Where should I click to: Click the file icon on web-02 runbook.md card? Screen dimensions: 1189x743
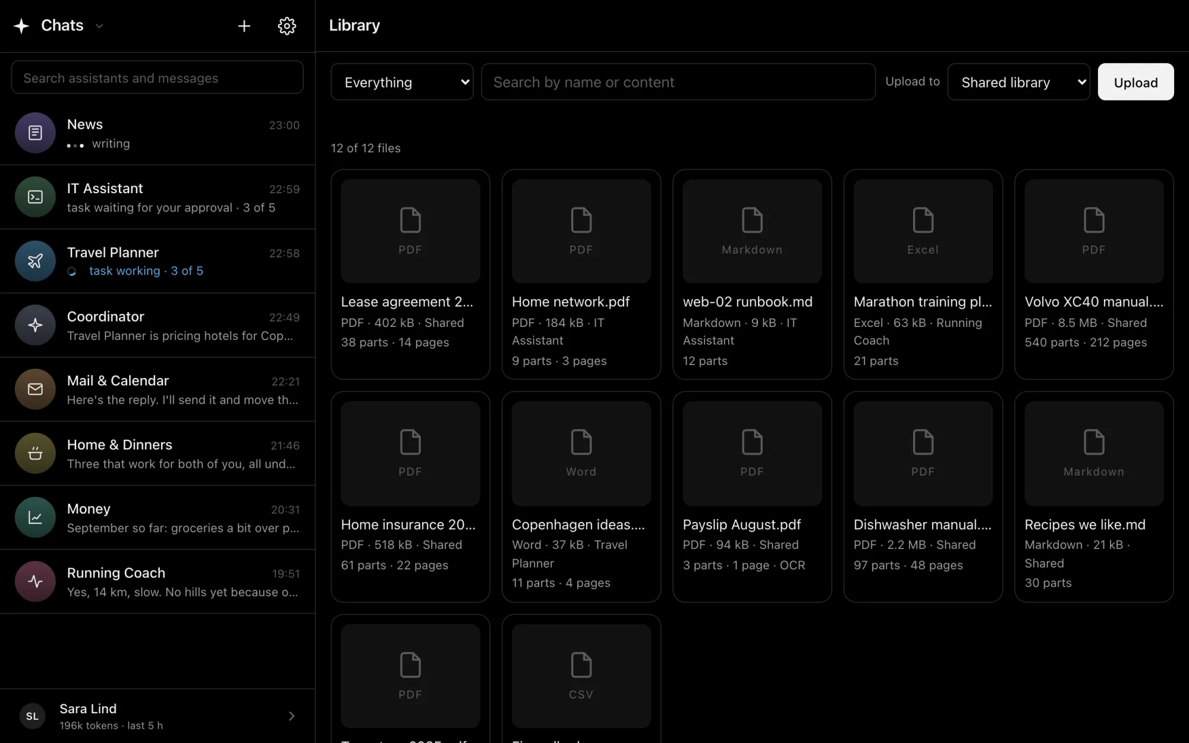[x=752, y=220]
